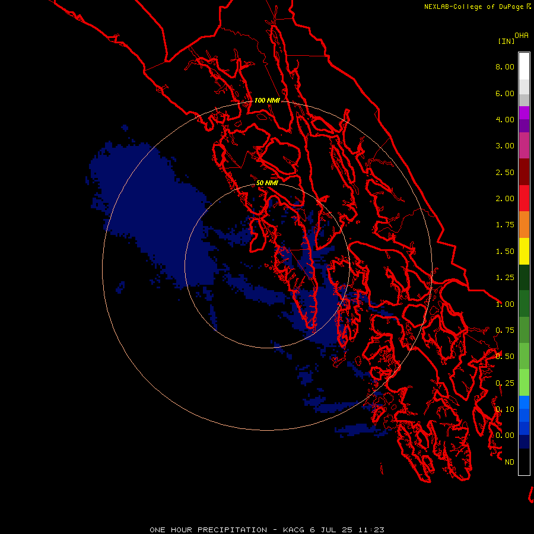Click the 50 NMI range ring label

(267, 183)
